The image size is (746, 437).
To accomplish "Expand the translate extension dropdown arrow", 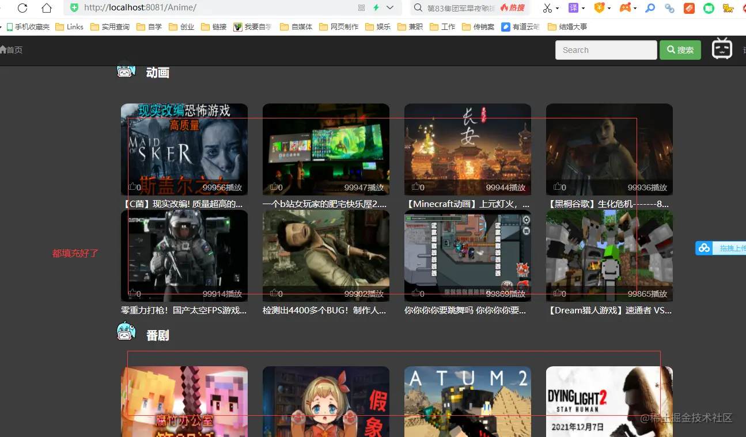I will pos(583,9).
